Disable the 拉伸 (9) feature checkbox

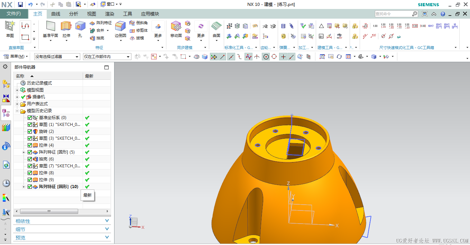30,180
